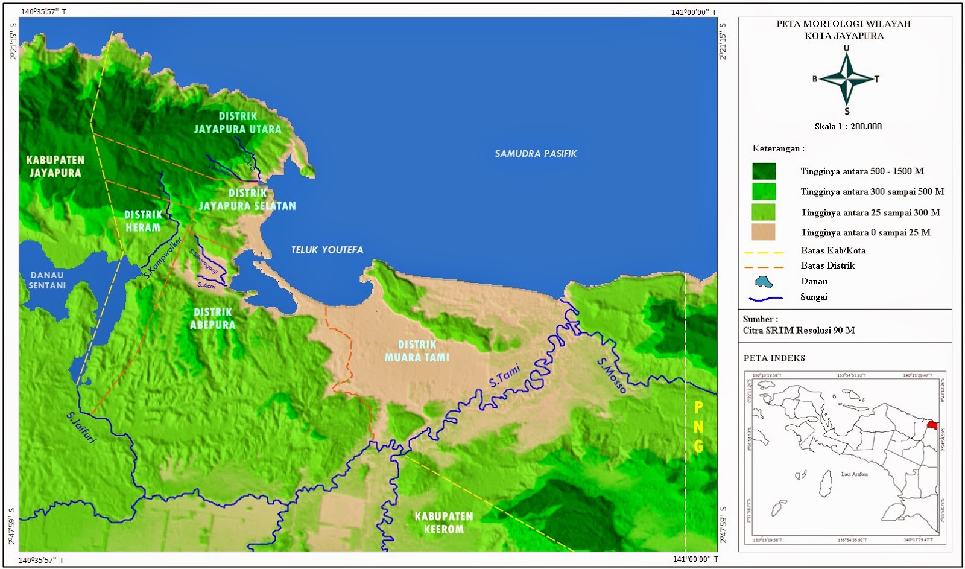Click the dark green 500 - 1500 M swatch
This screenshot has height=569, width=965.
(764, 171)
